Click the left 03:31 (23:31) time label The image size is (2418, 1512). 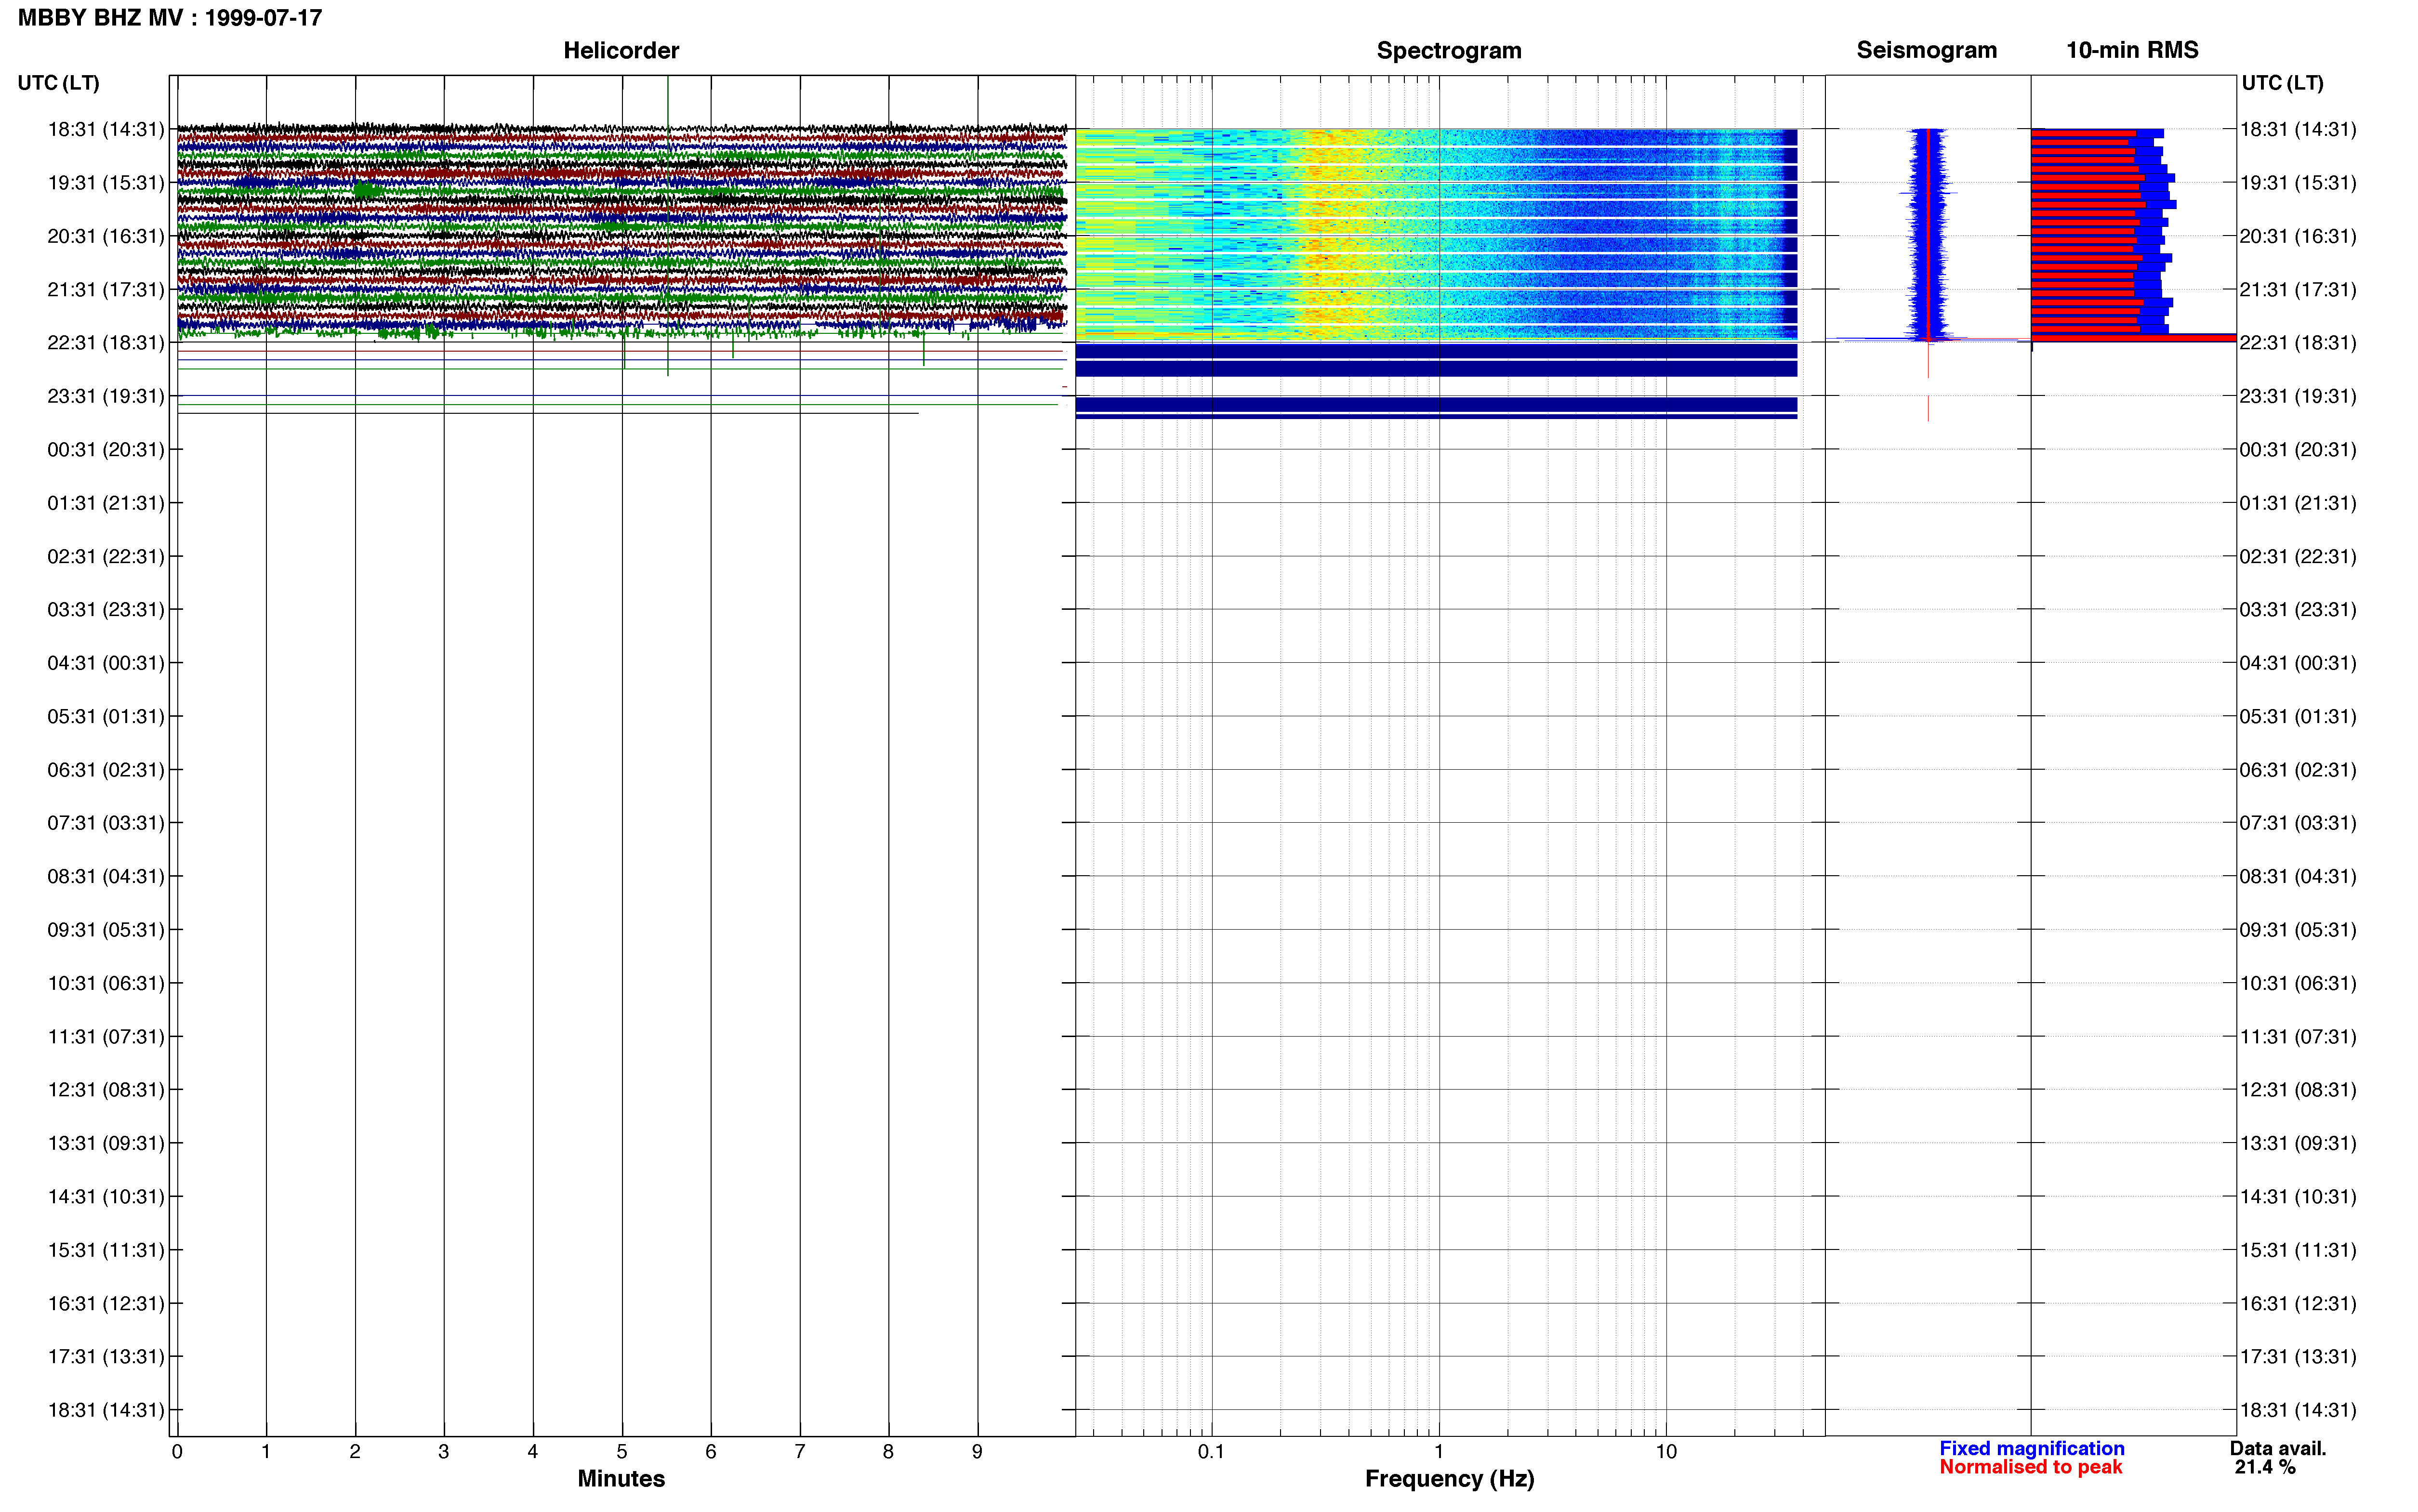pos(106,609)
